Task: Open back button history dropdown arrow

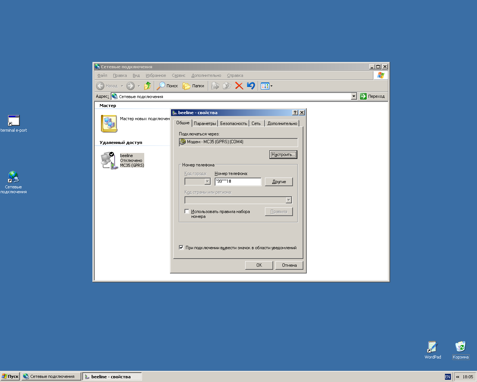Action: pos(122,86)
